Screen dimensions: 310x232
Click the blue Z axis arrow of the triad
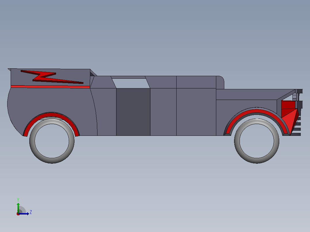(x=24, y=214)
